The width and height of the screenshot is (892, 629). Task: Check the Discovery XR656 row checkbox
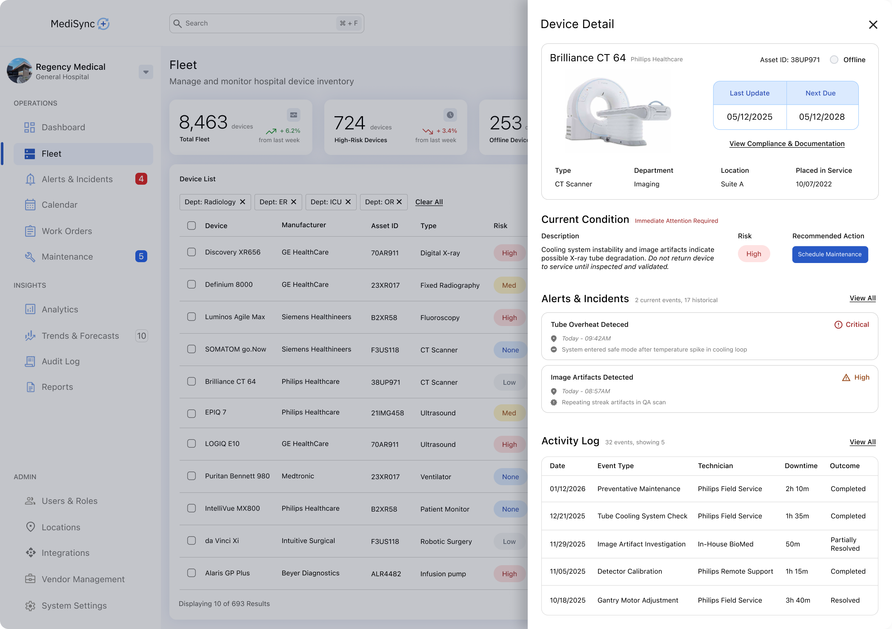pyautogui.click(x=192, y=252)
